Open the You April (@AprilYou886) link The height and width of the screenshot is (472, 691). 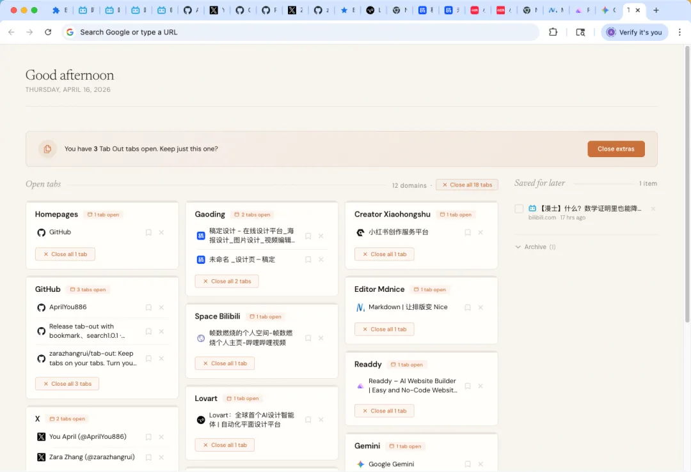88,436
